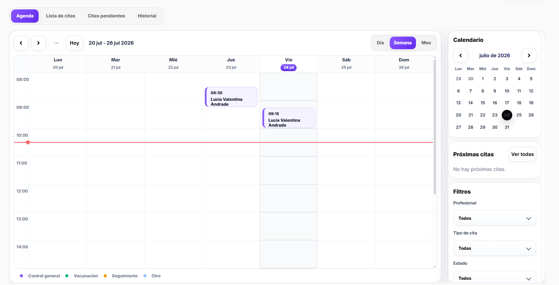The height and width of the screenshot is (285, 559).
Task: Select day 18 in mini calendar
Action: coord(519,103)
